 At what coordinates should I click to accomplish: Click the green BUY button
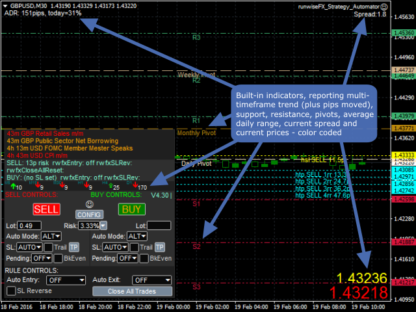[131, 209]
